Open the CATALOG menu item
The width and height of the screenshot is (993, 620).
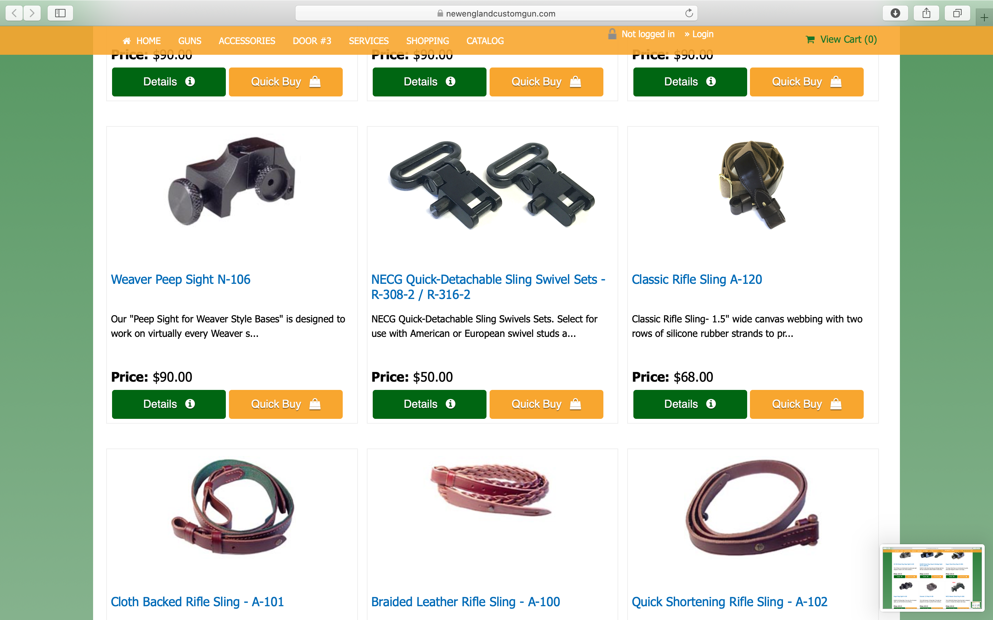[x=485, y=41]
